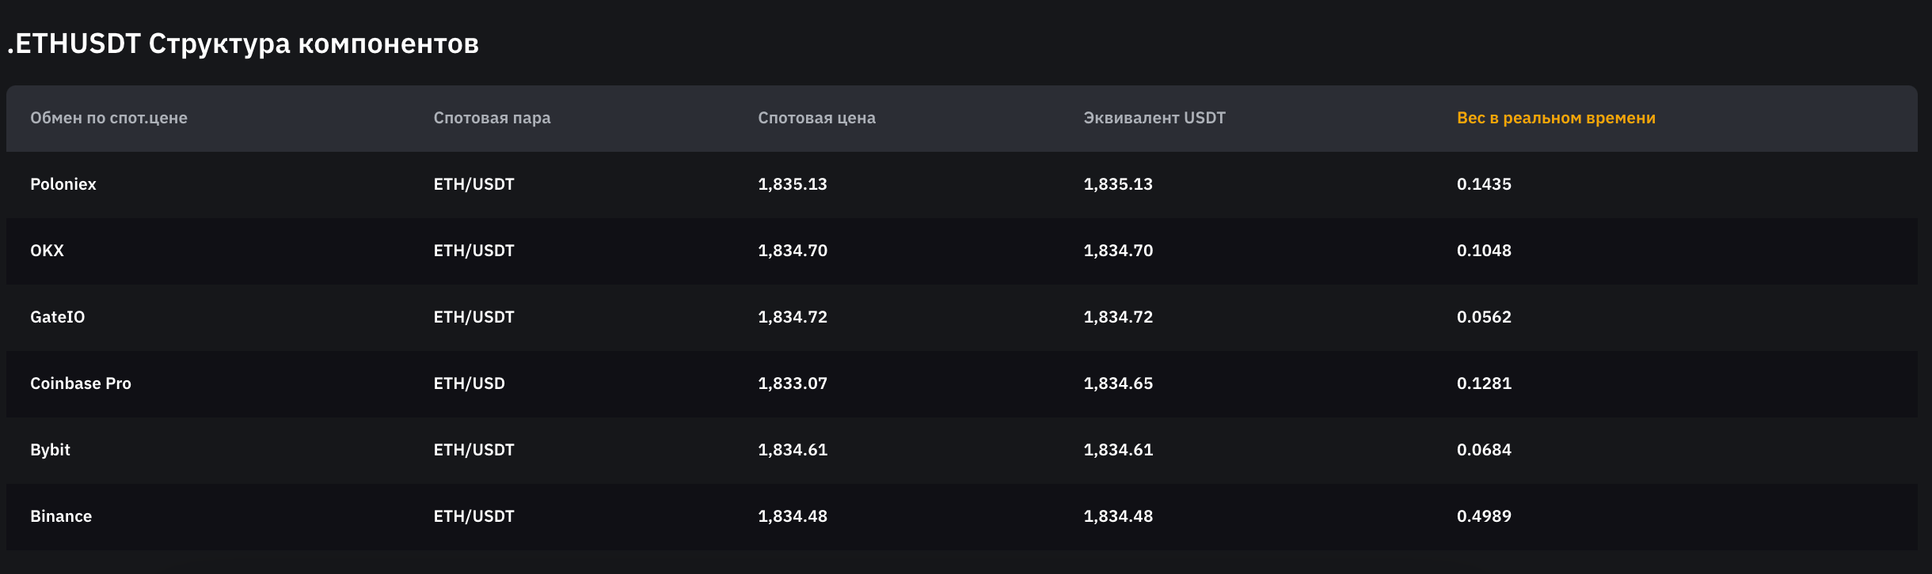Select Bybit's weight value 0.0684
Image resolution: width=1932 pixels, height=574 pixels.
[1483, 450]
